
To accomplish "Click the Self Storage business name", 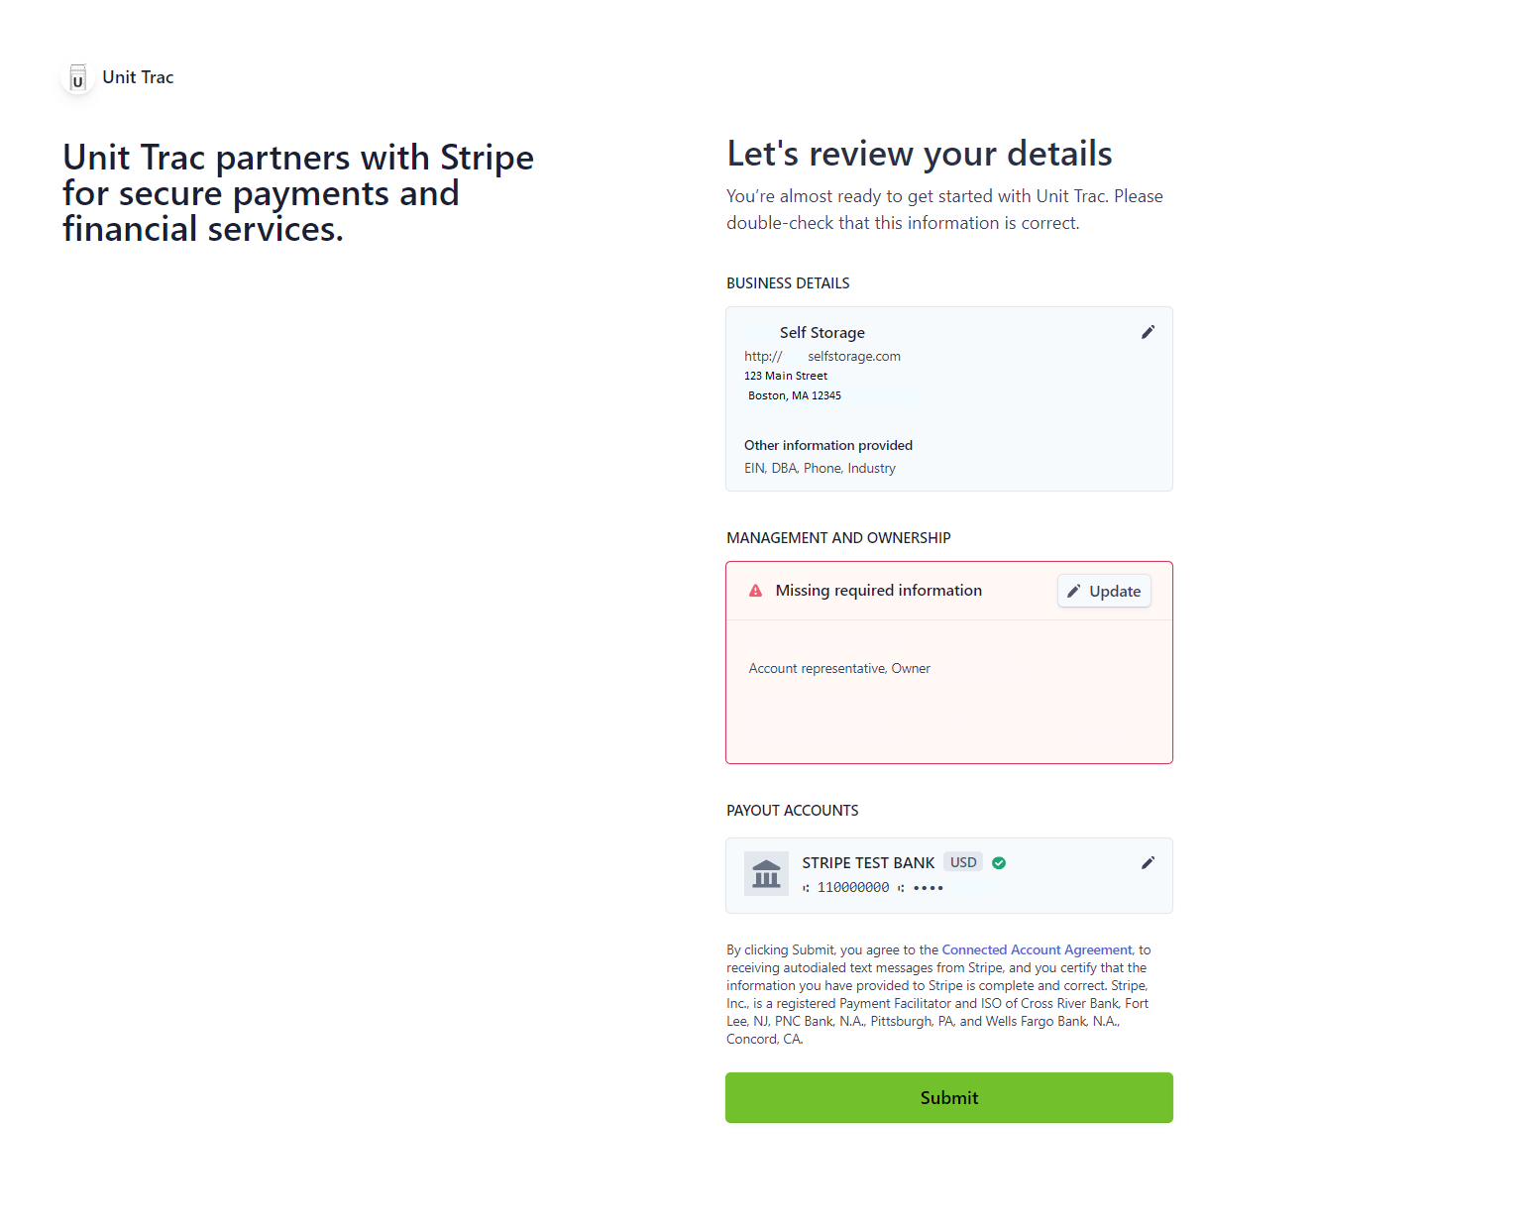I will pos(822,333).
